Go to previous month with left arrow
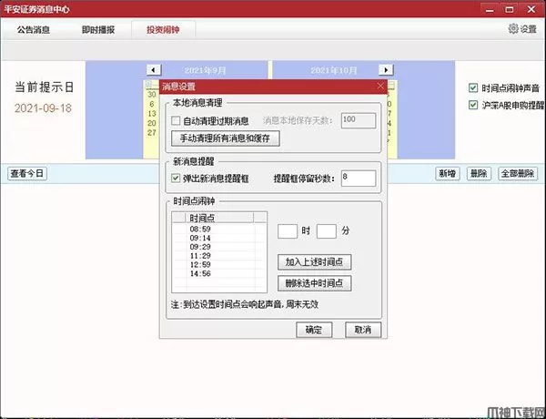Image resolution: width=546 pixels, height=419 pixels. click(x=154, y=70)
